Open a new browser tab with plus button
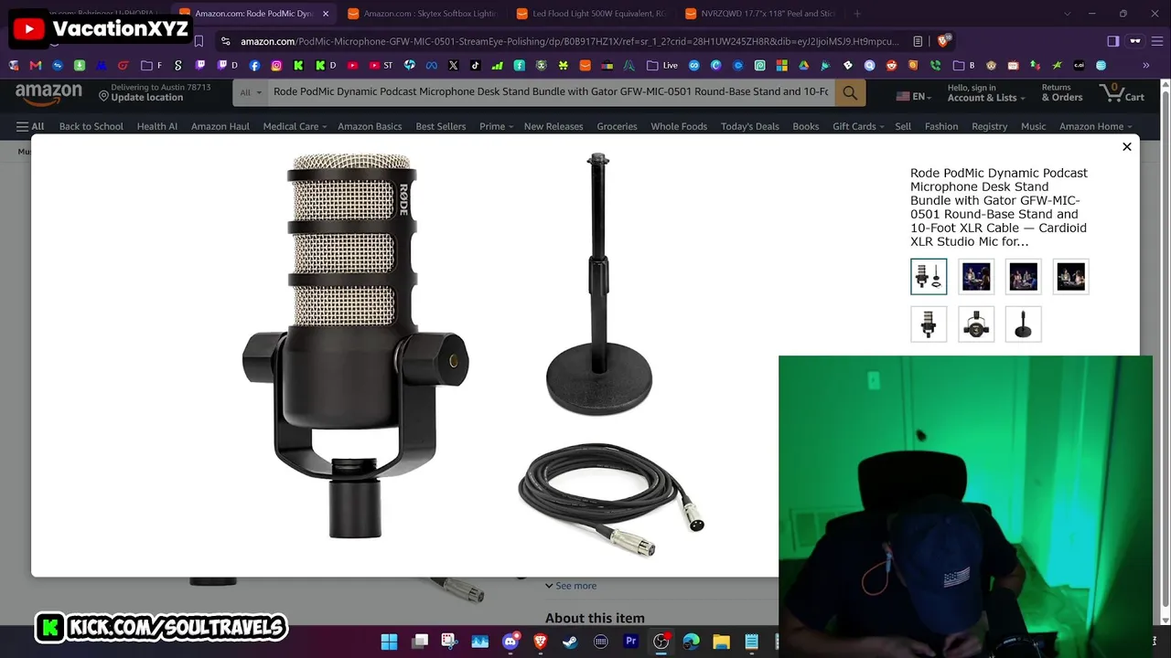Screen dimensions: 1171x658 click(x=857, y=14)
